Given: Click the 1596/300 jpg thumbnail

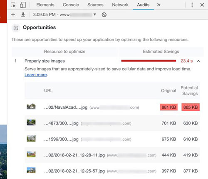Looking at the screenshot, I should click(31, 139).
